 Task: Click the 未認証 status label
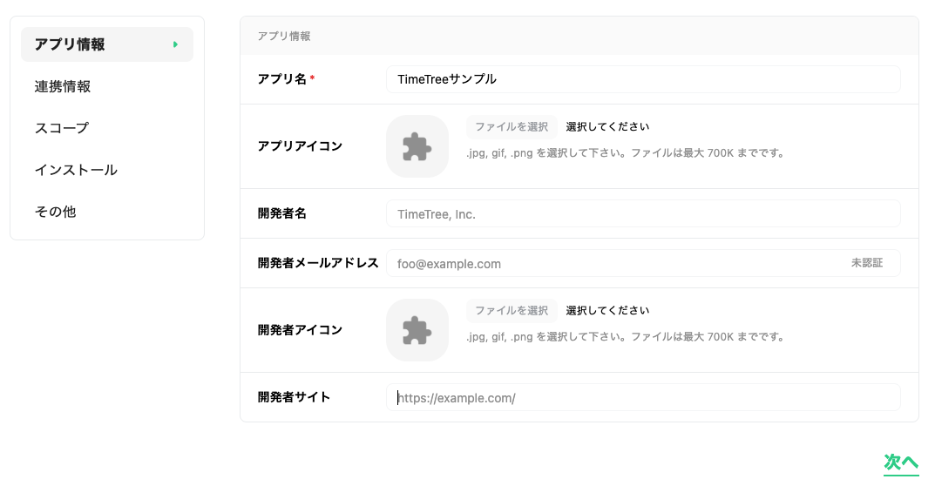point(867,263)
